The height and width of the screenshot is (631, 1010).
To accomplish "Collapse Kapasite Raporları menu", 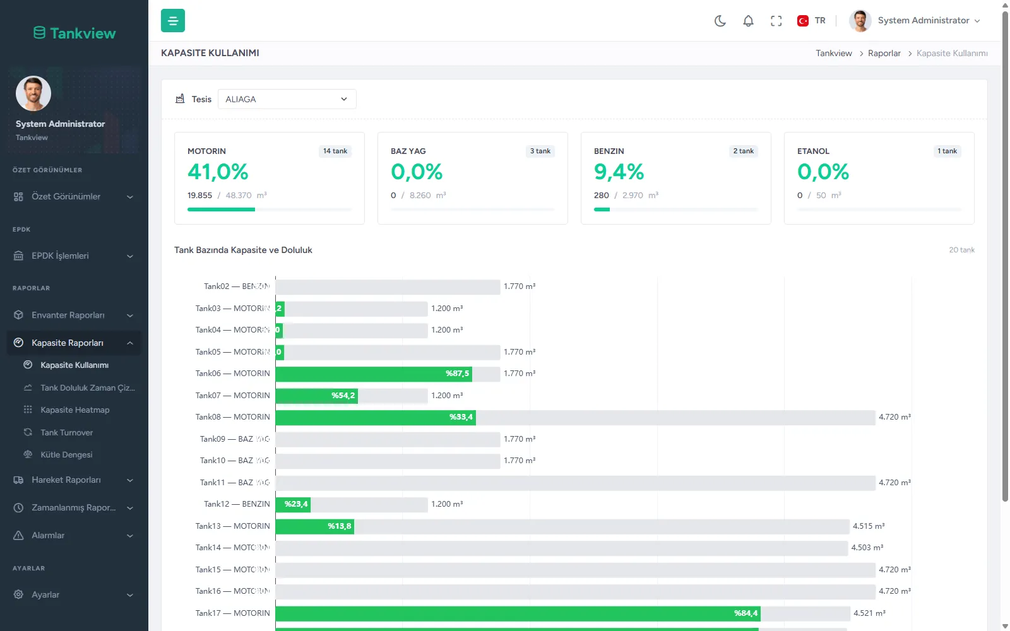I will coord(74,343).
